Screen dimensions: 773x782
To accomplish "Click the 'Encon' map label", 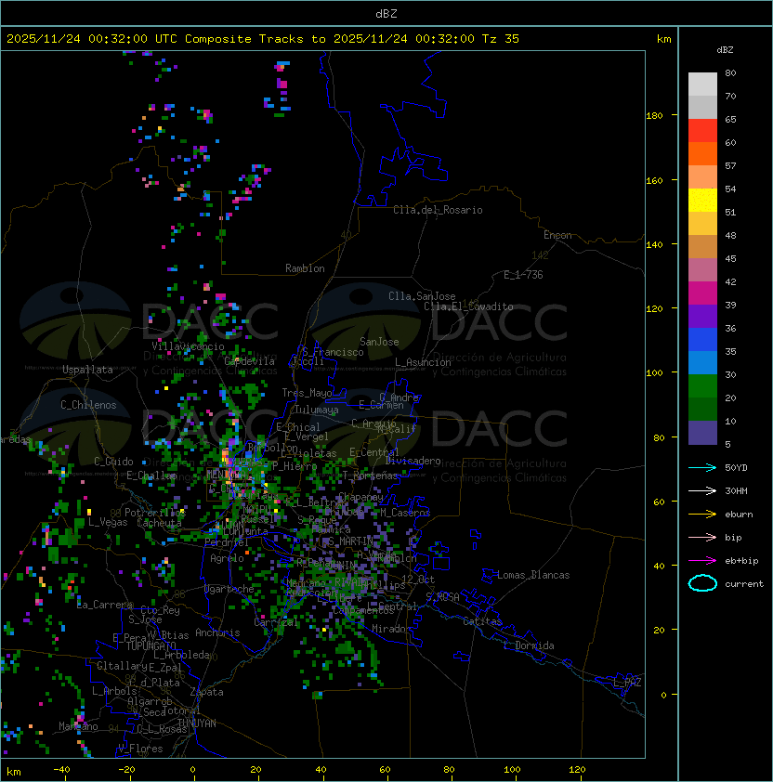I will pyautogui.click(x=557, y=235).
